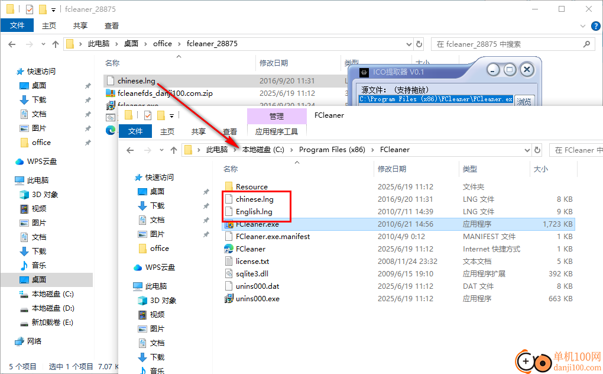Expand the FCleaner address bar history dropdown
This screenshot has height=374, width=603.
(527, 150)
